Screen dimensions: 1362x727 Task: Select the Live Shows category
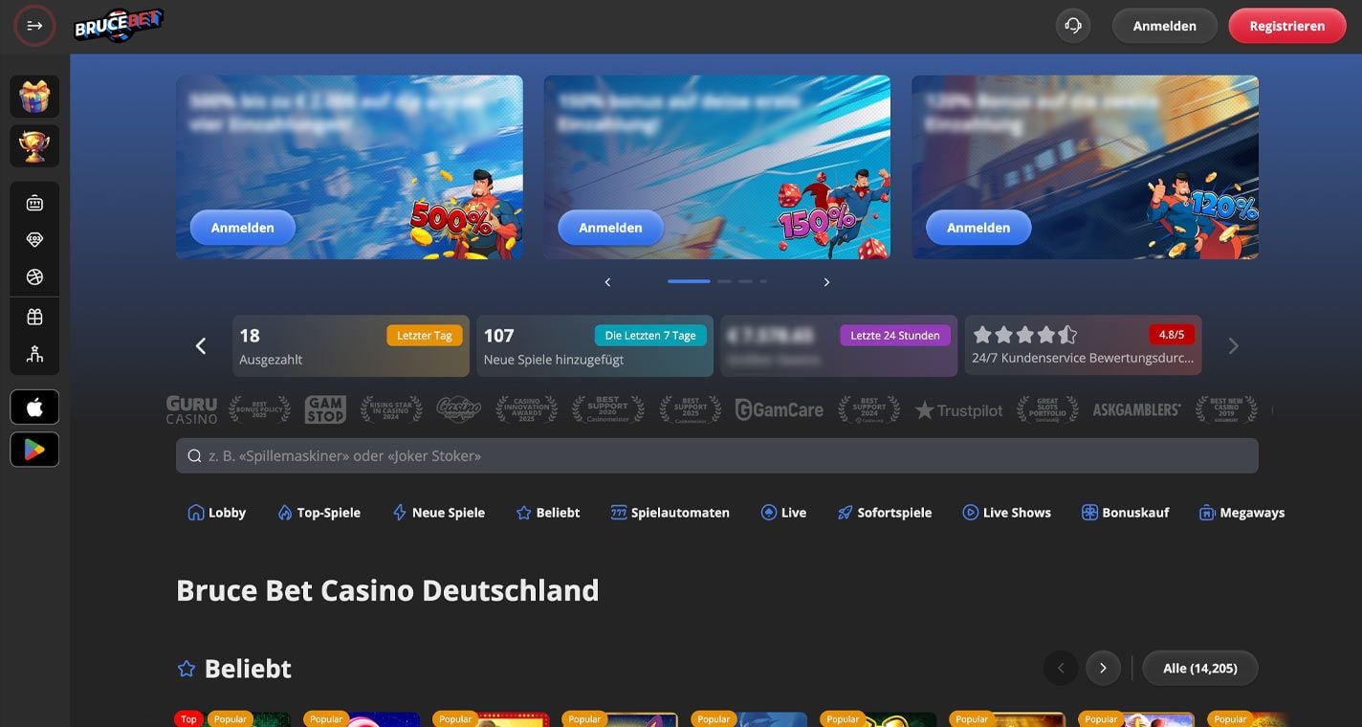pos(1006,513)
